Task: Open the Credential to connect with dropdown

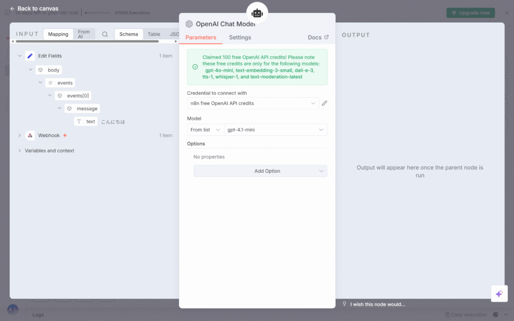Action: pyautogui.click(x=253, y=103)
